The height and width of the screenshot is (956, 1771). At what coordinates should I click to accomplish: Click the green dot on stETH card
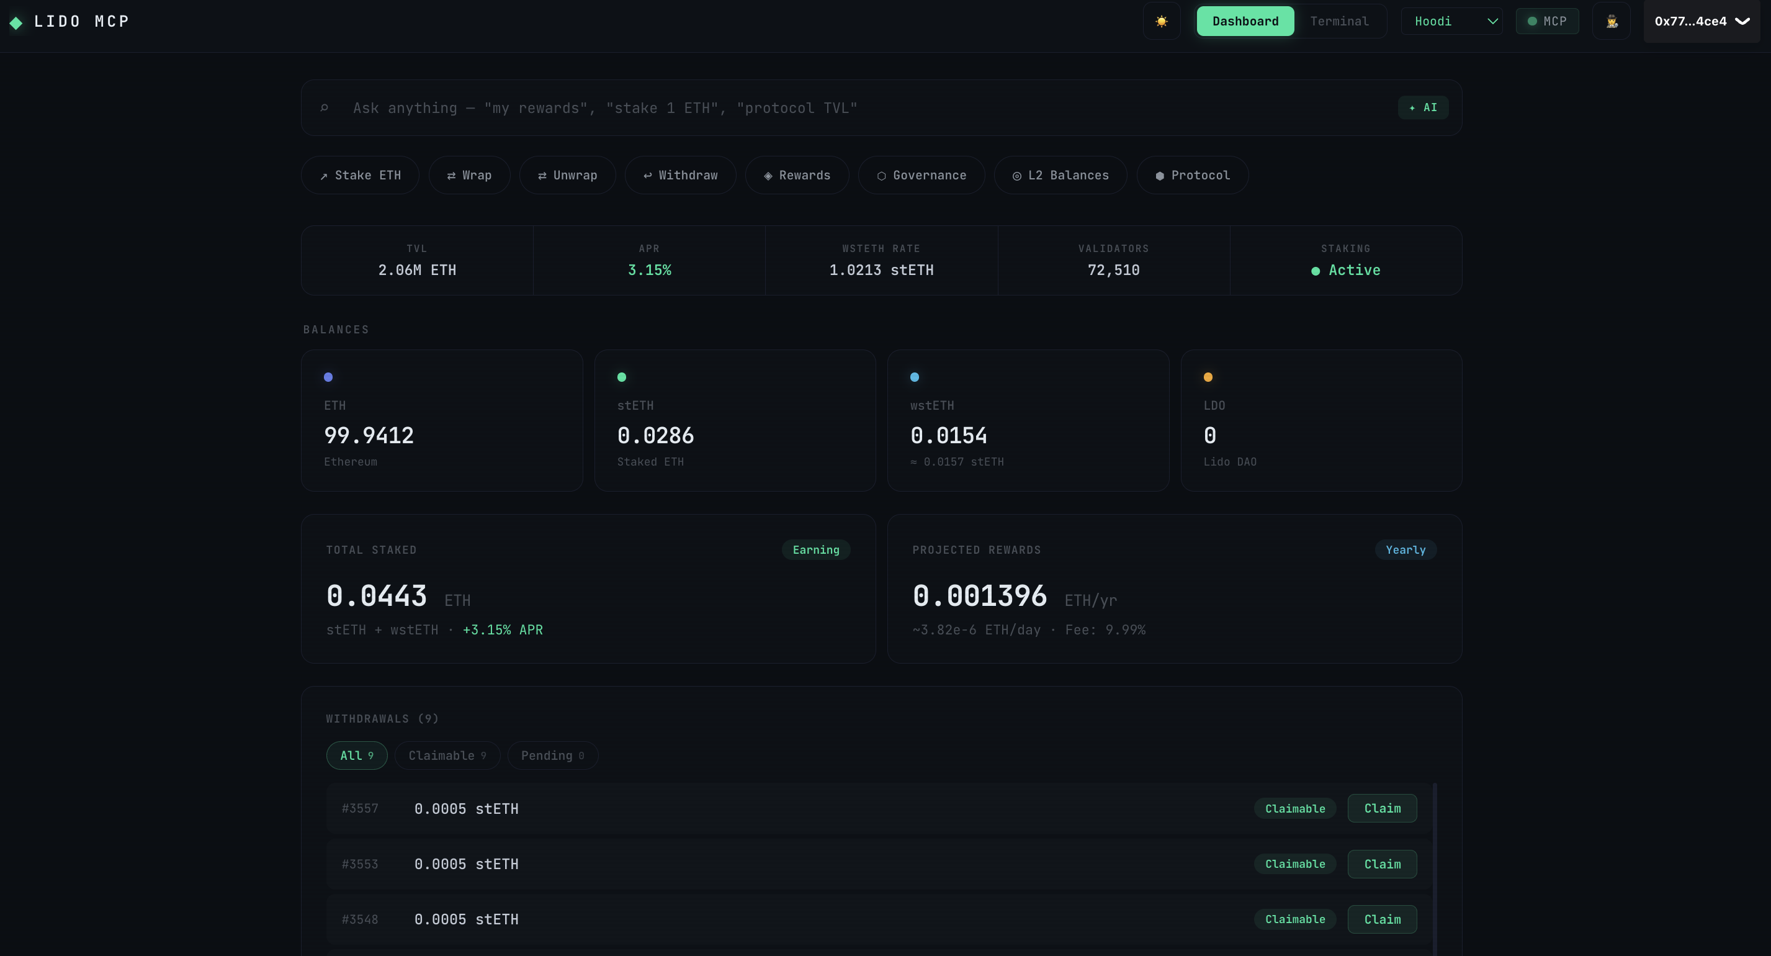(622, 377)
